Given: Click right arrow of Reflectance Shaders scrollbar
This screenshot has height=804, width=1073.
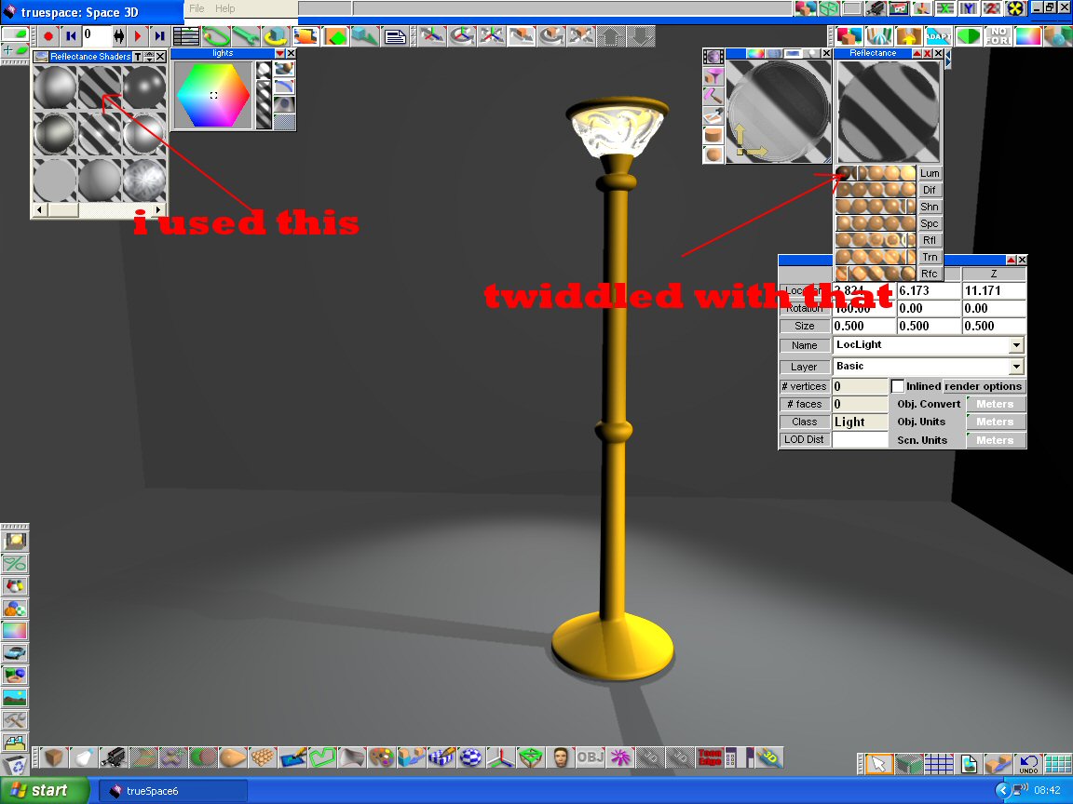Looking at the screenshot, I should point(158,210).
